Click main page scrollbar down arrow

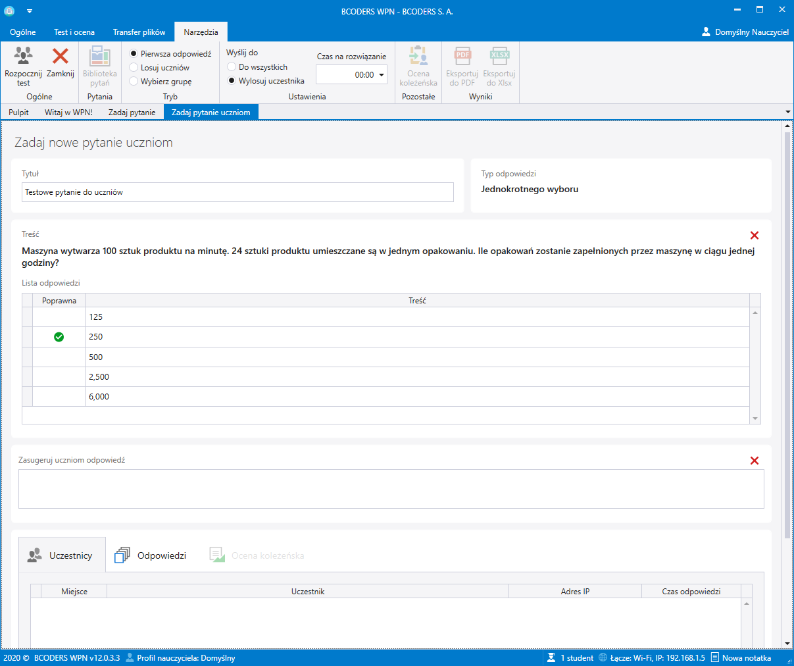787,643
